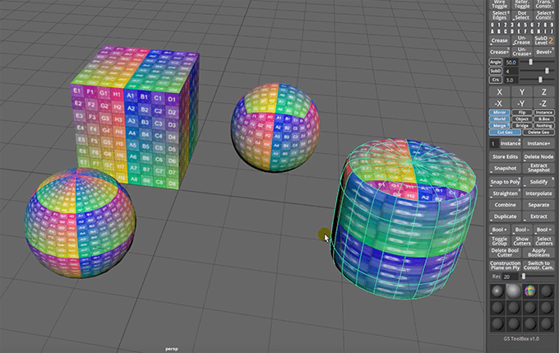
Task: Click the Straighten button
Action: 506,193
